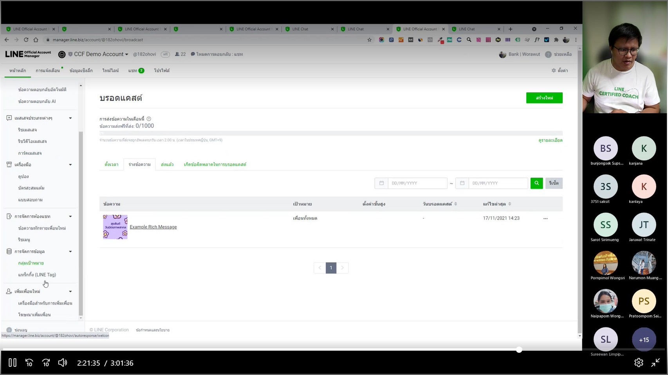Open the Chrome three-dot menu

point(576,40)
